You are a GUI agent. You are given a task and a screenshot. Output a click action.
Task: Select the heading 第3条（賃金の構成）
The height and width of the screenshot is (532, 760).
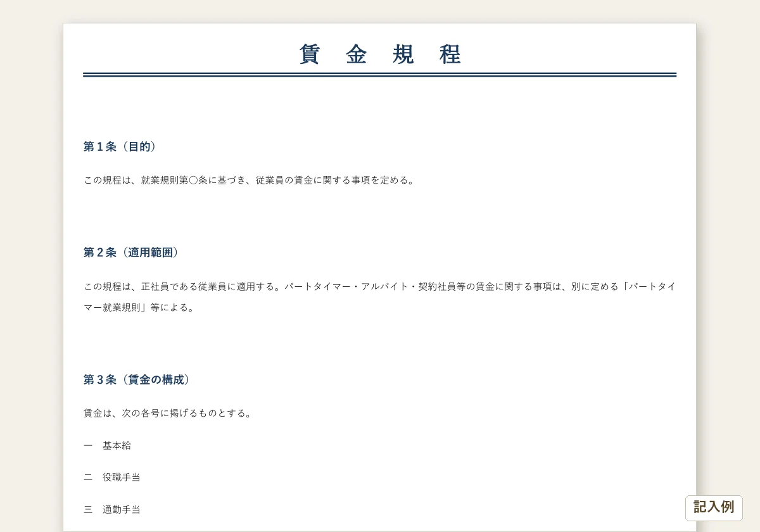[x=137, y=379]
